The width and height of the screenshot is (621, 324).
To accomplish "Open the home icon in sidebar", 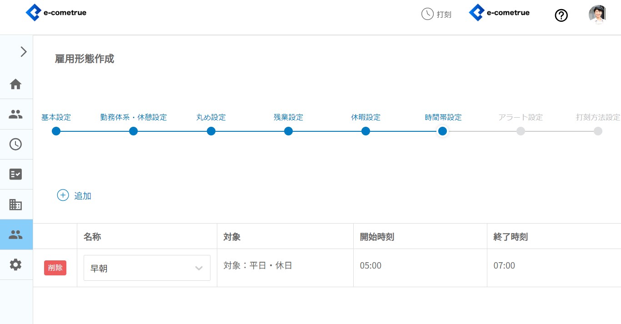I will click(16, 84).
